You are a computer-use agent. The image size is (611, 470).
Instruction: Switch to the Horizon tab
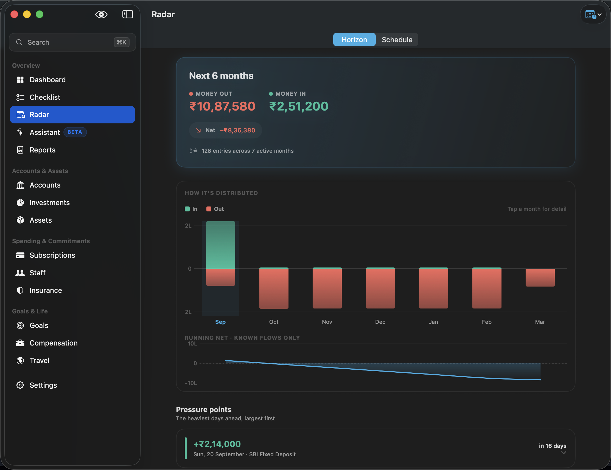tap(354, 39)
